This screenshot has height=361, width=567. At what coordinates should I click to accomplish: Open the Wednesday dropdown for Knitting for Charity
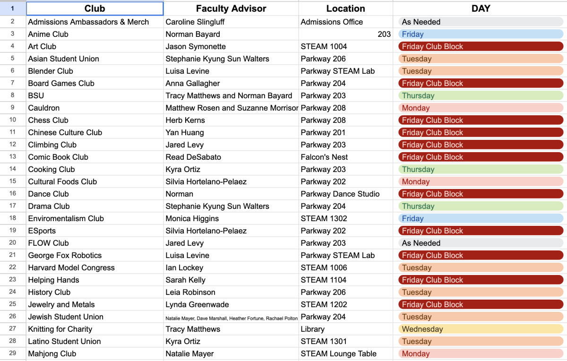[x=481, y=329]
